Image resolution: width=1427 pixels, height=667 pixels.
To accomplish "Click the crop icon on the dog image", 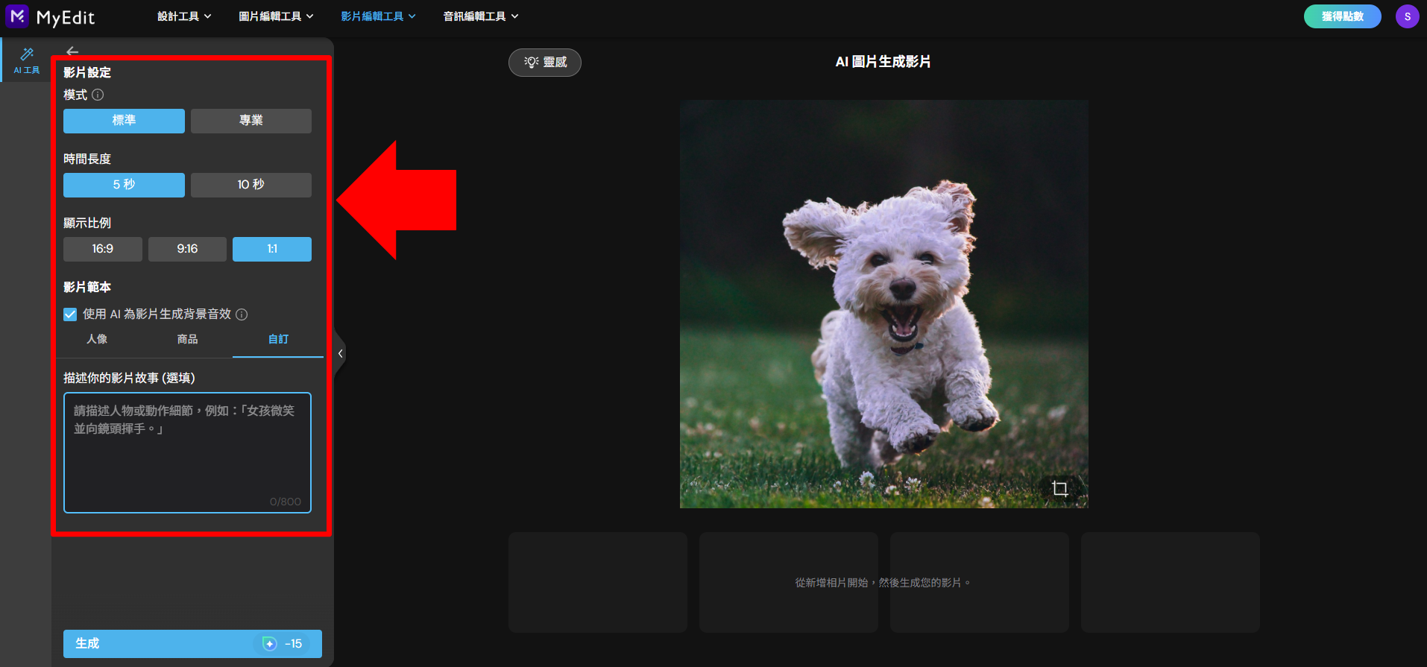I will pyautogui.click(x=1059, y=489).
